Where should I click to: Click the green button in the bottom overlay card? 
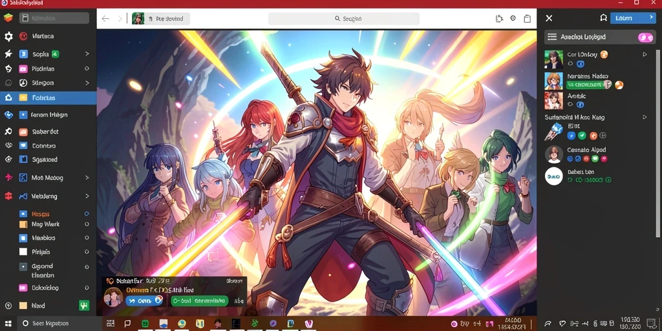(199, 301)
